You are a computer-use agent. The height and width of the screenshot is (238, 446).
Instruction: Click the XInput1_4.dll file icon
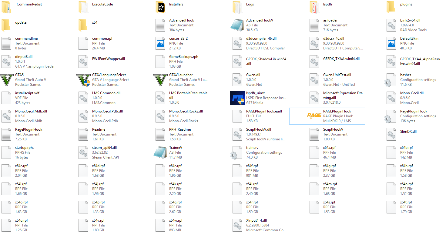pos(237,225)
